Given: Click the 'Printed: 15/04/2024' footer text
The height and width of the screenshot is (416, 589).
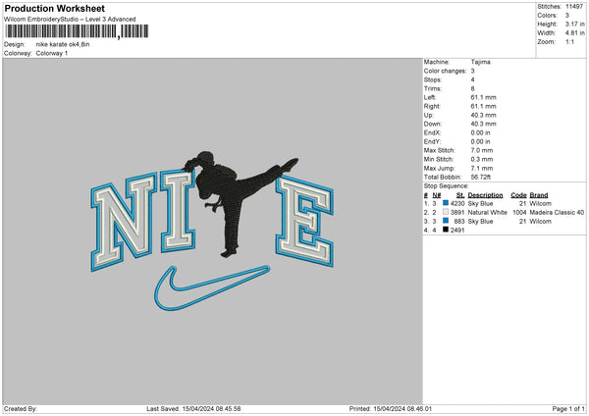Looking at the screenshot, I should (391, 409).
